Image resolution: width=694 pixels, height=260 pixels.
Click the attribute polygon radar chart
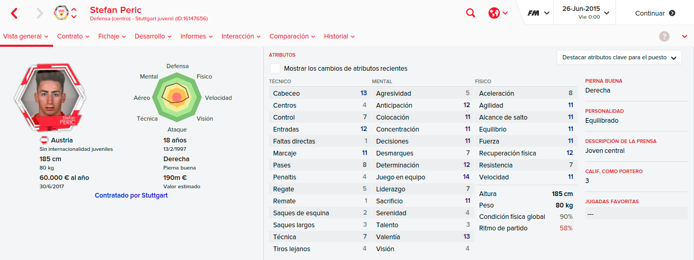[x=176, y=97]
